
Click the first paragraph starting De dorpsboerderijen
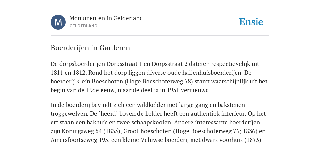(159, 77)
